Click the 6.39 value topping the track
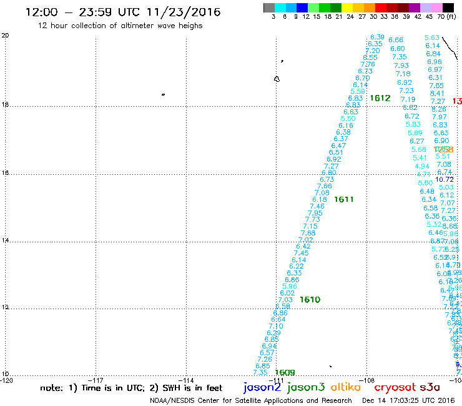 tap(377, 37)
